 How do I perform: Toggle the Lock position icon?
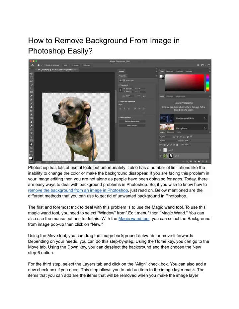tap(171, 145)
